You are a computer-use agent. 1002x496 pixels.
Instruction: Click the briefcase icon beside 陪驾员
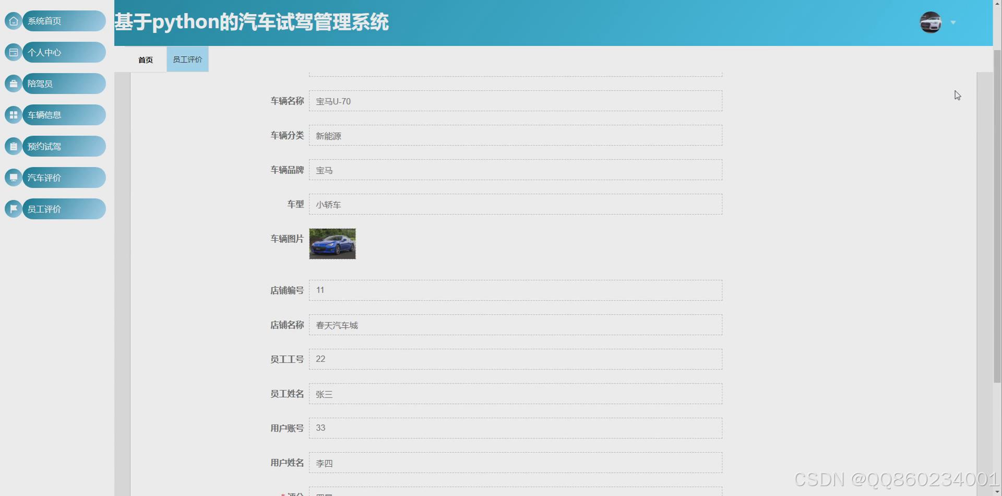click(x=14, y=83)
